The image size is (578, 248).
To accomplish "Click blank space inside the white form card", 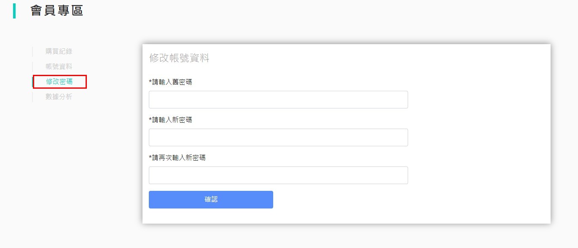I will (x=476, y=139).
